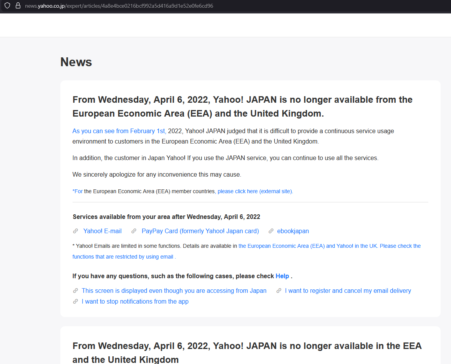Click 'We sincerely apologize for any inconvenience' sentence
The width and height of the screenshot is (451, 364).
157,175
